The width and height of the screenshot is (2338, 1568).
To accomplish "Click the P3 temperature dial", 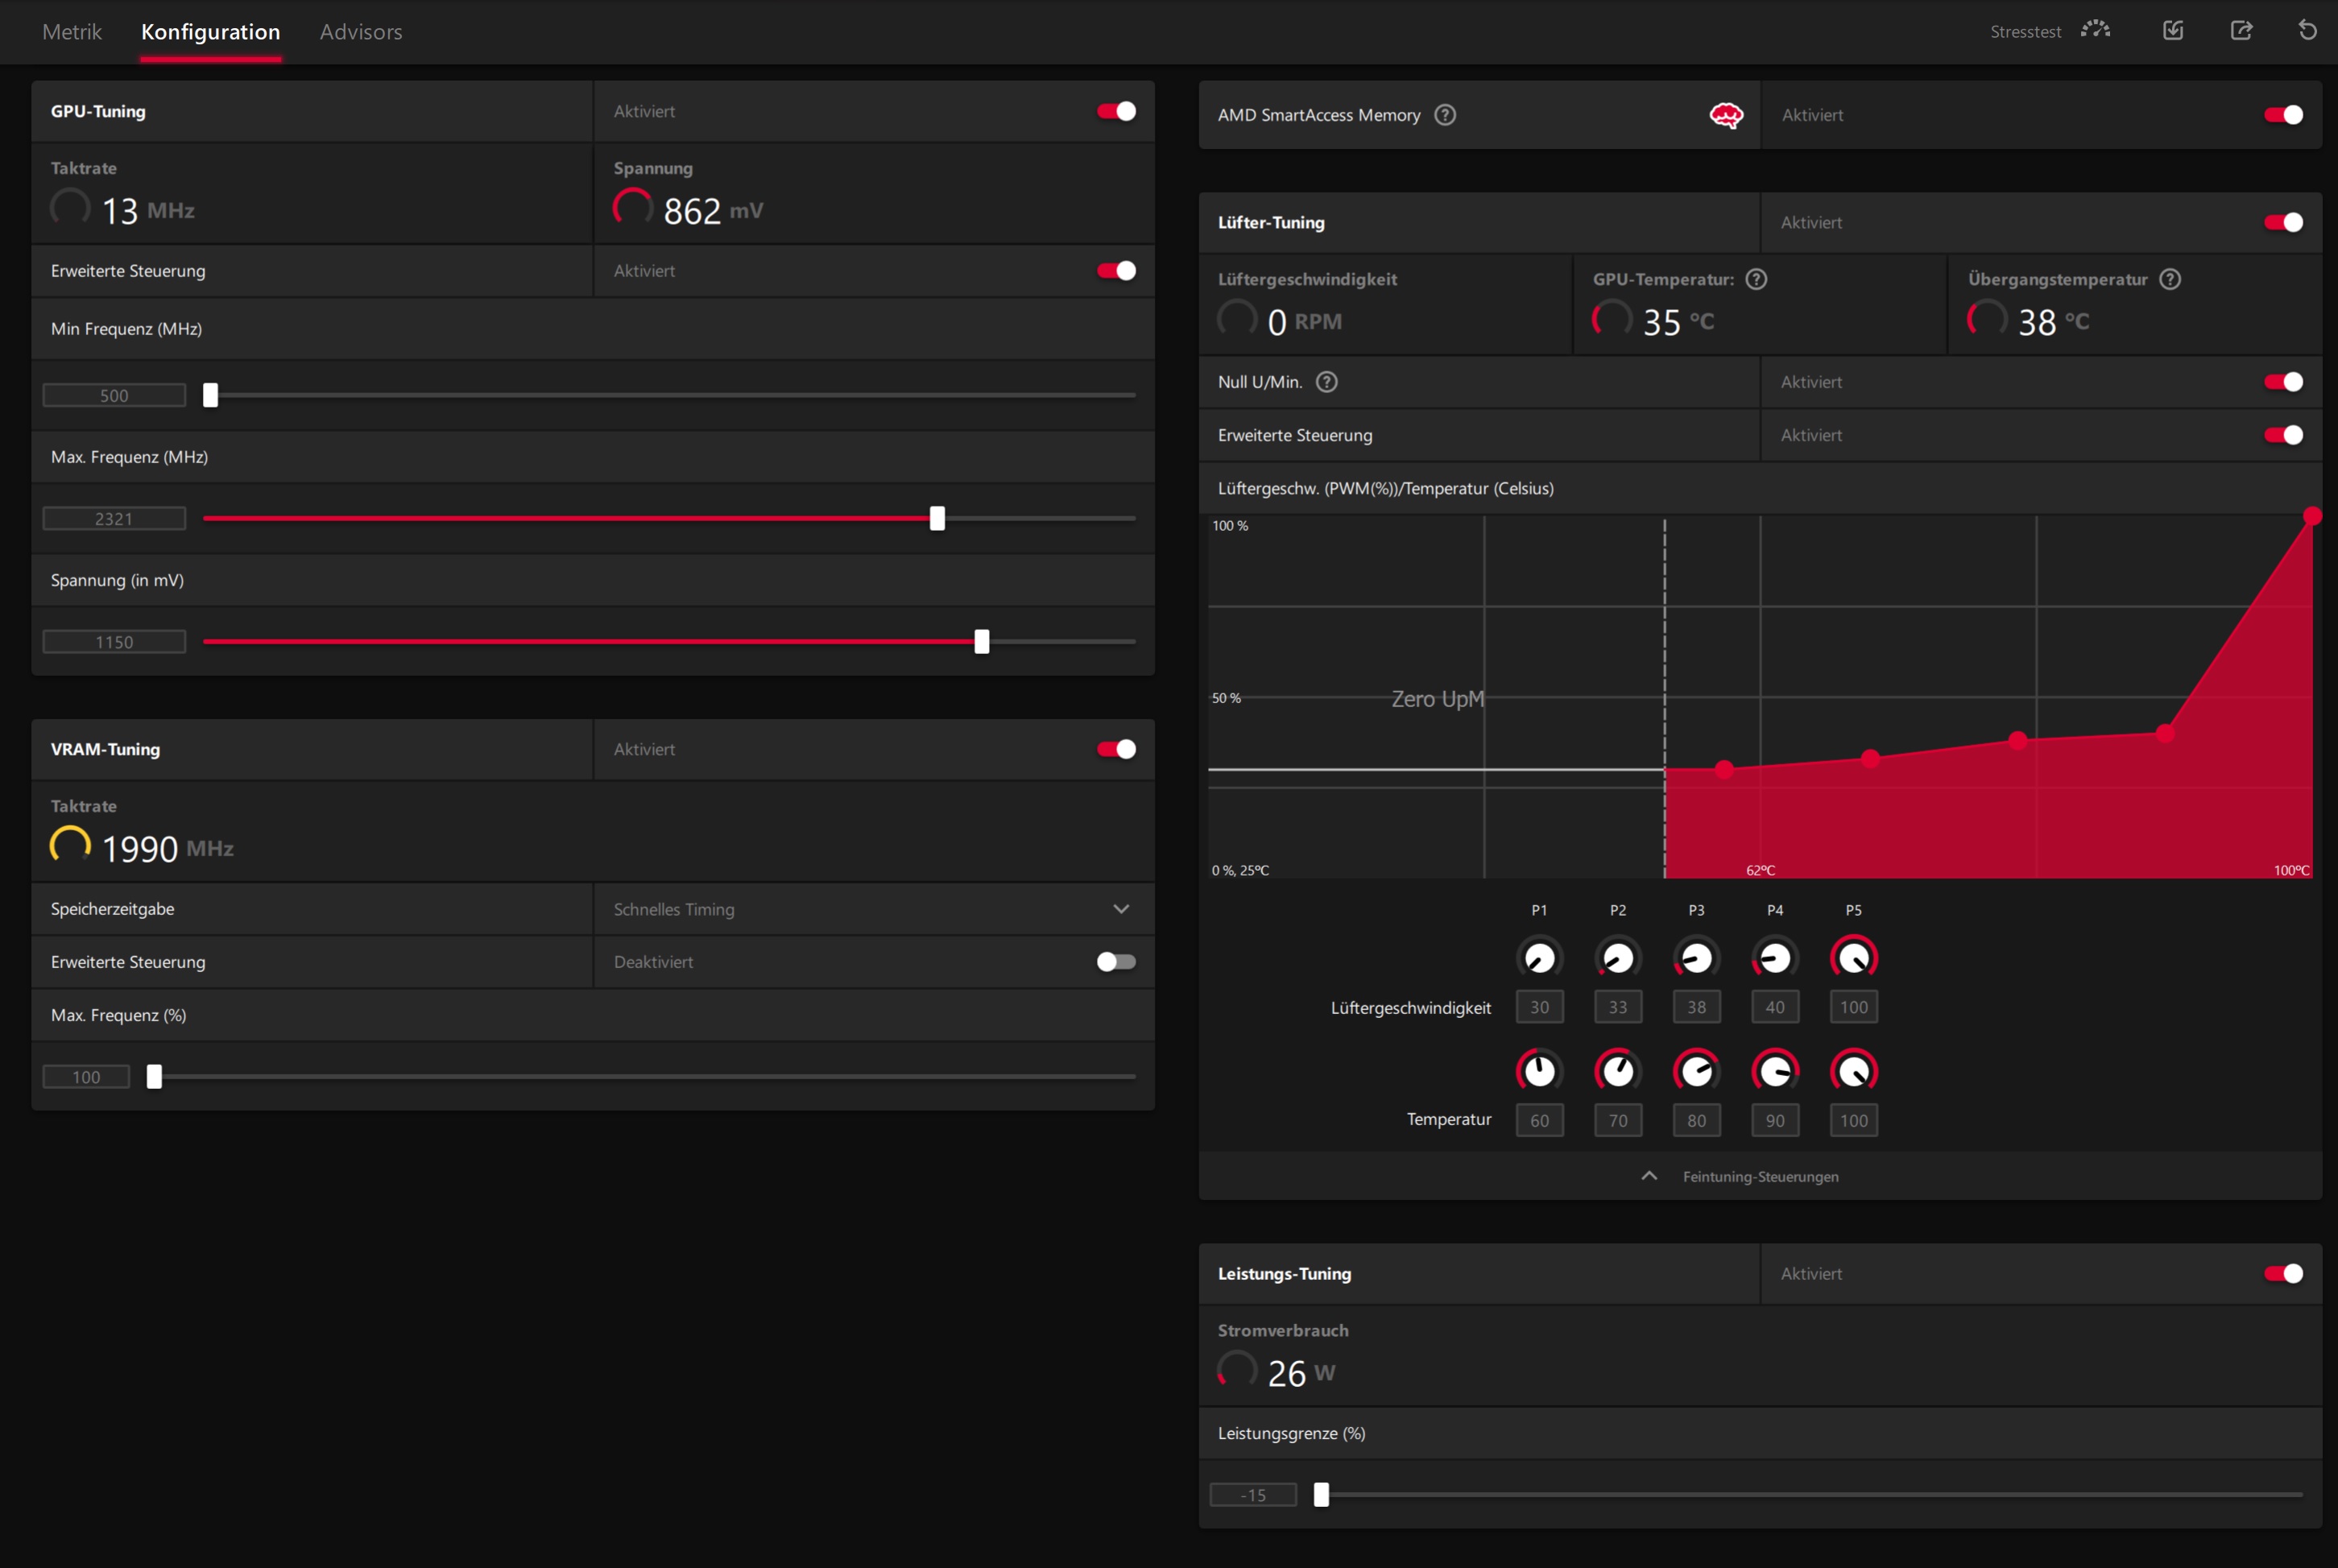I will point(1697,1071).
